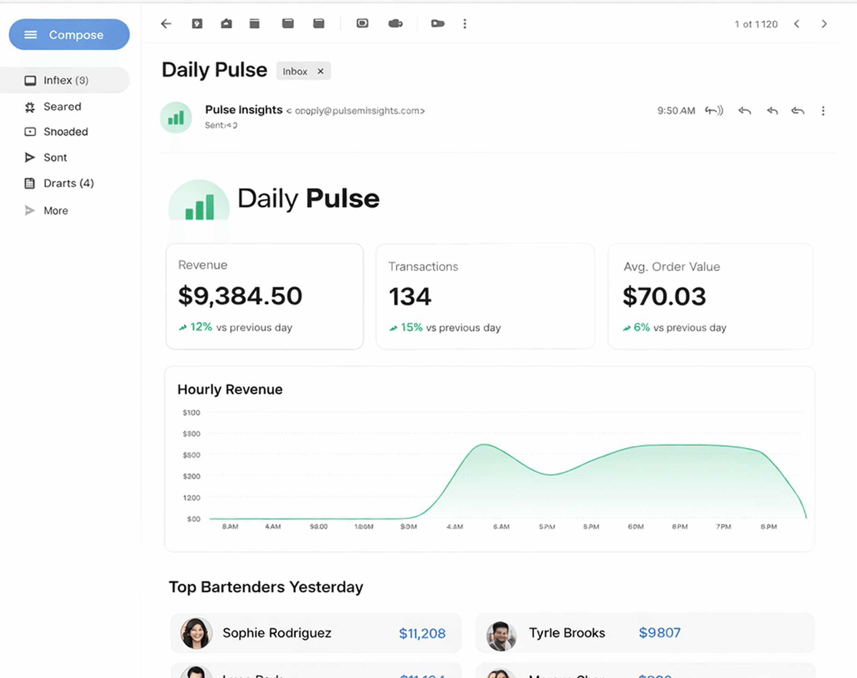Click Sophie Rodriguez's profile thumbnail
Viewport: 857px width, 678px height.
click(196, 633)
